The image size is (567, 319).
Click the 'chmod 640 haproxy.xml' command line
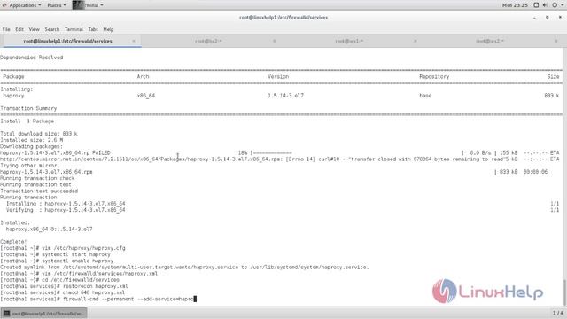tap(63, 292)
